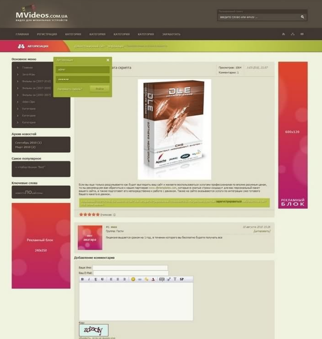Click the Ваше Имя input field

(130, 268)
